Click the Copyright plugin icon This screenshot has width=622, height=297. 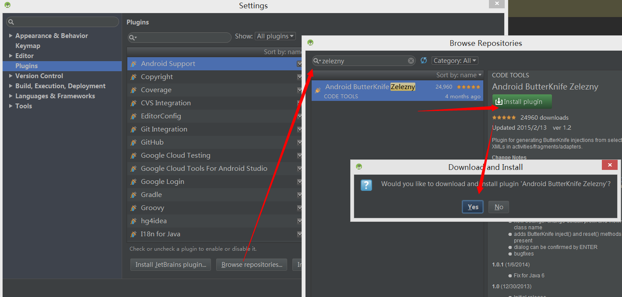[134, 77]
